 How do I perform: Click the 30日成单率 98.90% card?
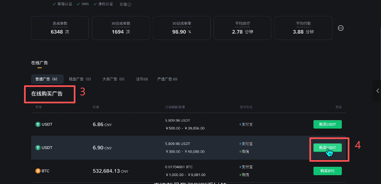pos(182,28)
